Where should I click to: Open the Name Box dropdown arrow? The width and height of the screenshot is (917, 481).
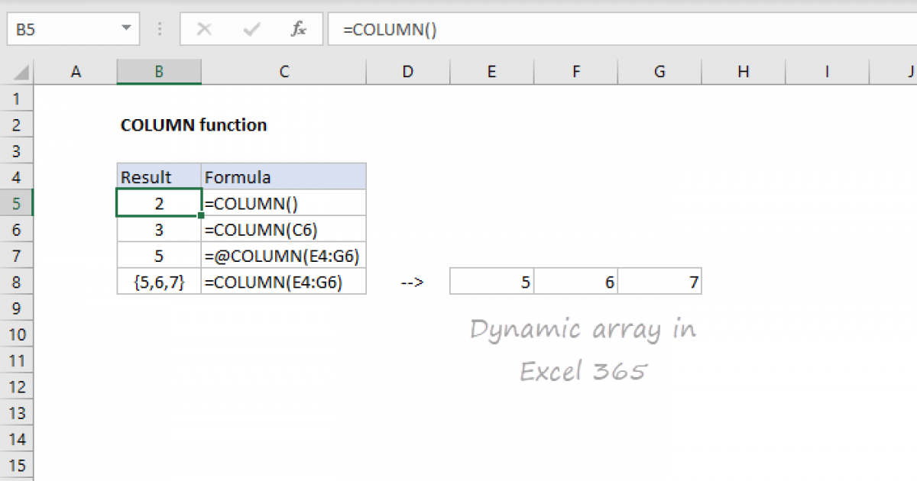125,30
